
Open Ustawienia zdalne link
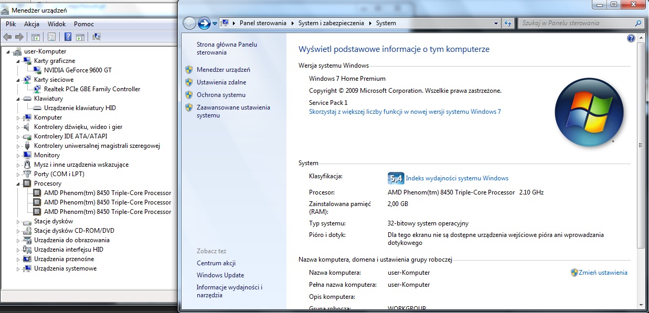221,82
